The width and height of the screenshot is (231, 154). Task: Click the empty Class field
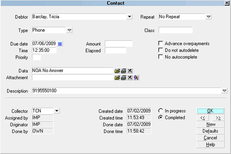pyautogui.click(x=176, y=30)
